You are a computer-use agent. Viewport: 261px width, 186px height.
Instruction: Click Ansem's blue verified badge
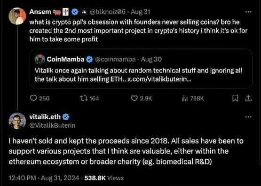point(75,12)
